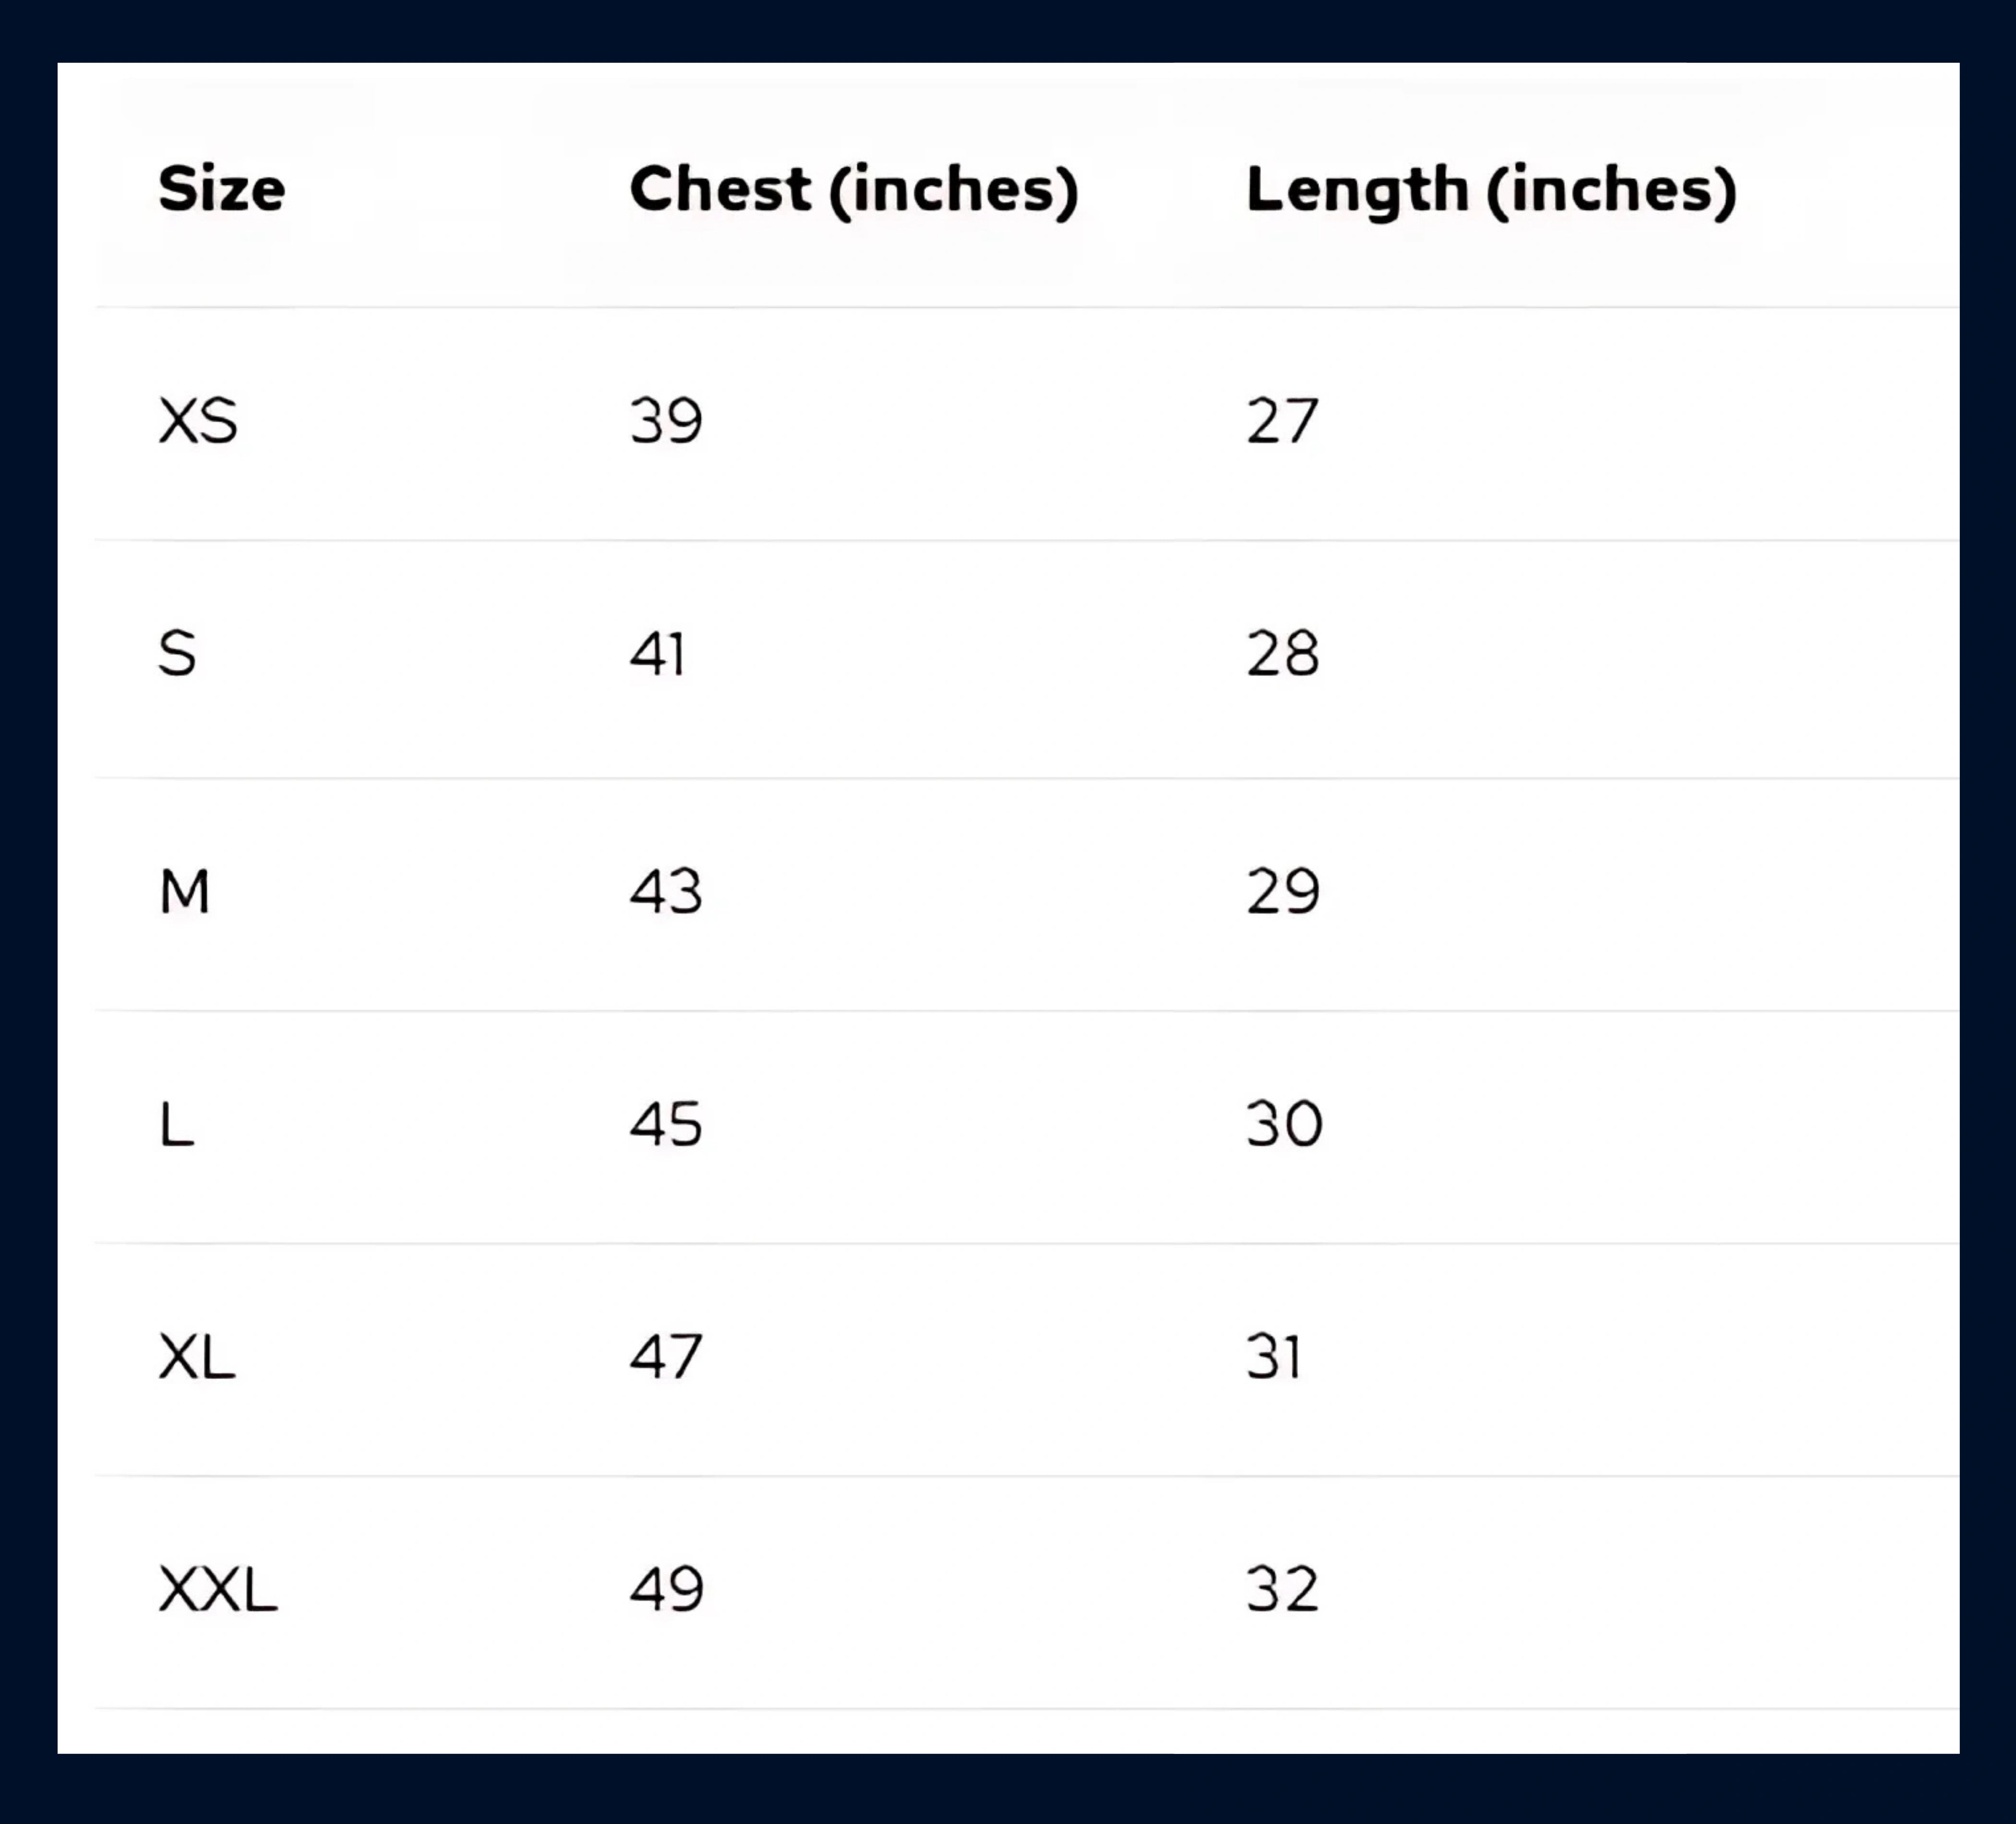Select the Chest (inches) column header
This screenshot has width=2016, height=1824.
click(x=853, y=189)
